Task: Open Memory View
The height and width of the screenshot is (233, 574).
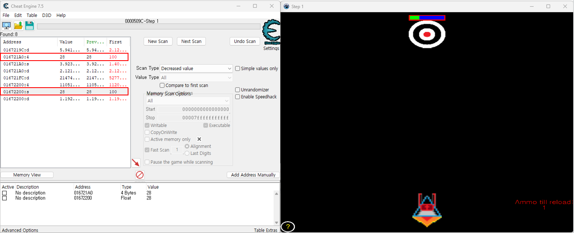Action: [x=27, y=175]
